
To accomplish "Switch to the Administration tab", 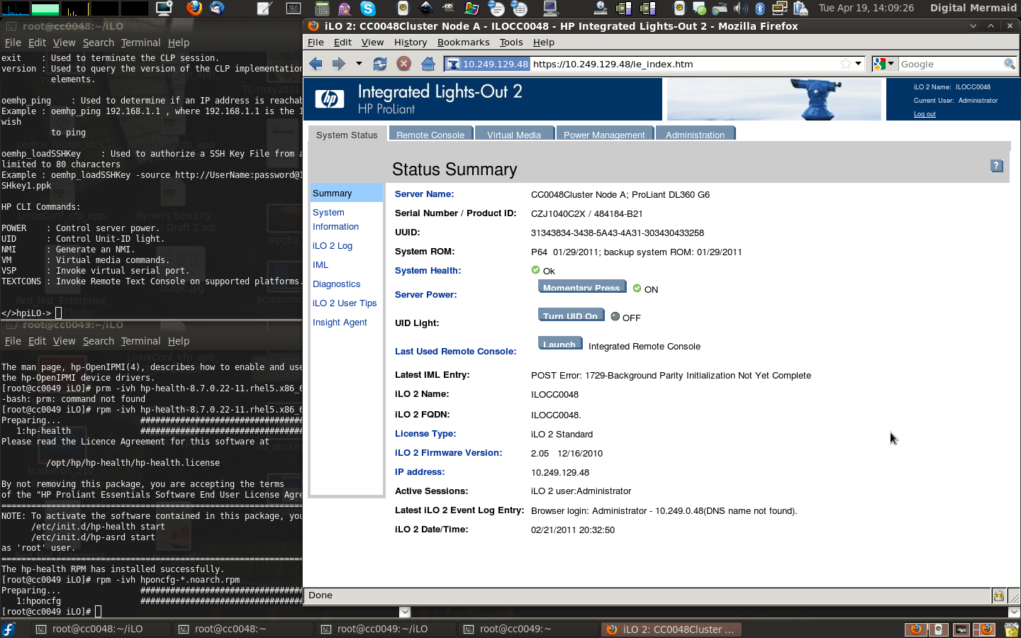I will pyautogui.click(x=696, y=135).
